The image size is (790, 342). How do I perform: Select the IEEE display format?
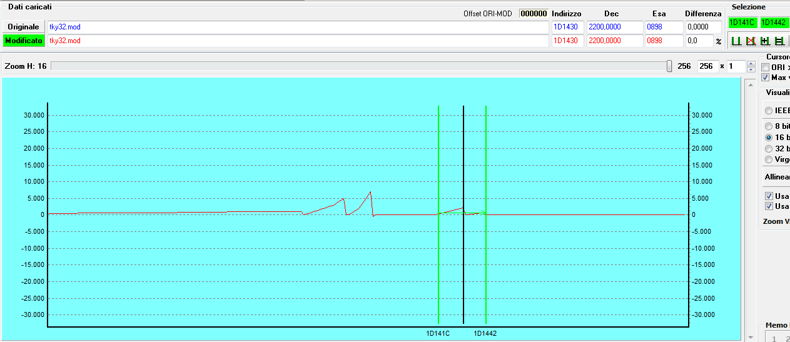coord(769,110)
